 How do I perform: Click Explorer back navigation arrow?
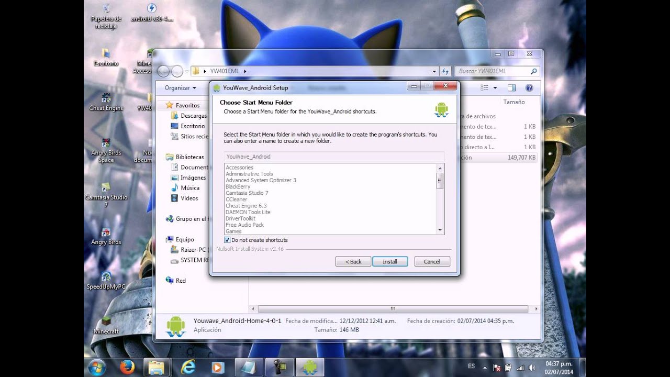tap(163, 71)
